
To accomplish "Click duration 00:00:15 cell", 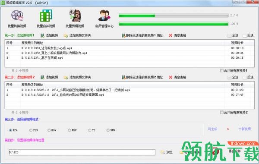I will [x=237, y=58].
